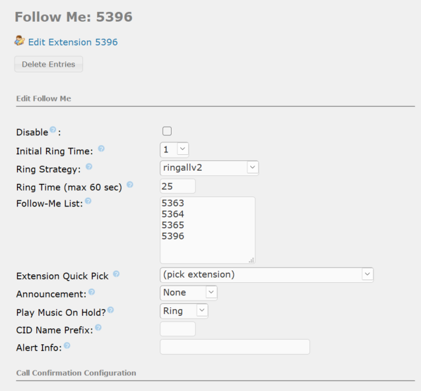Expand the Announcement None dropdown

coord(189,293)
